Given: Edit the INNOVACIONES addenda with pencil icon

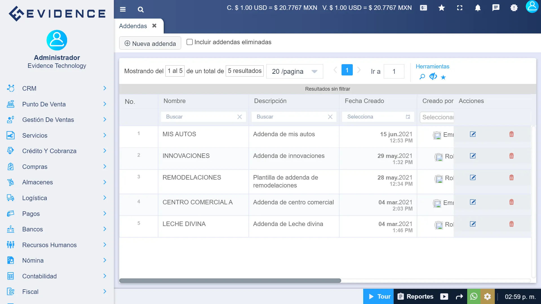Looking at the screenshot, I should [x=473, y=156].
